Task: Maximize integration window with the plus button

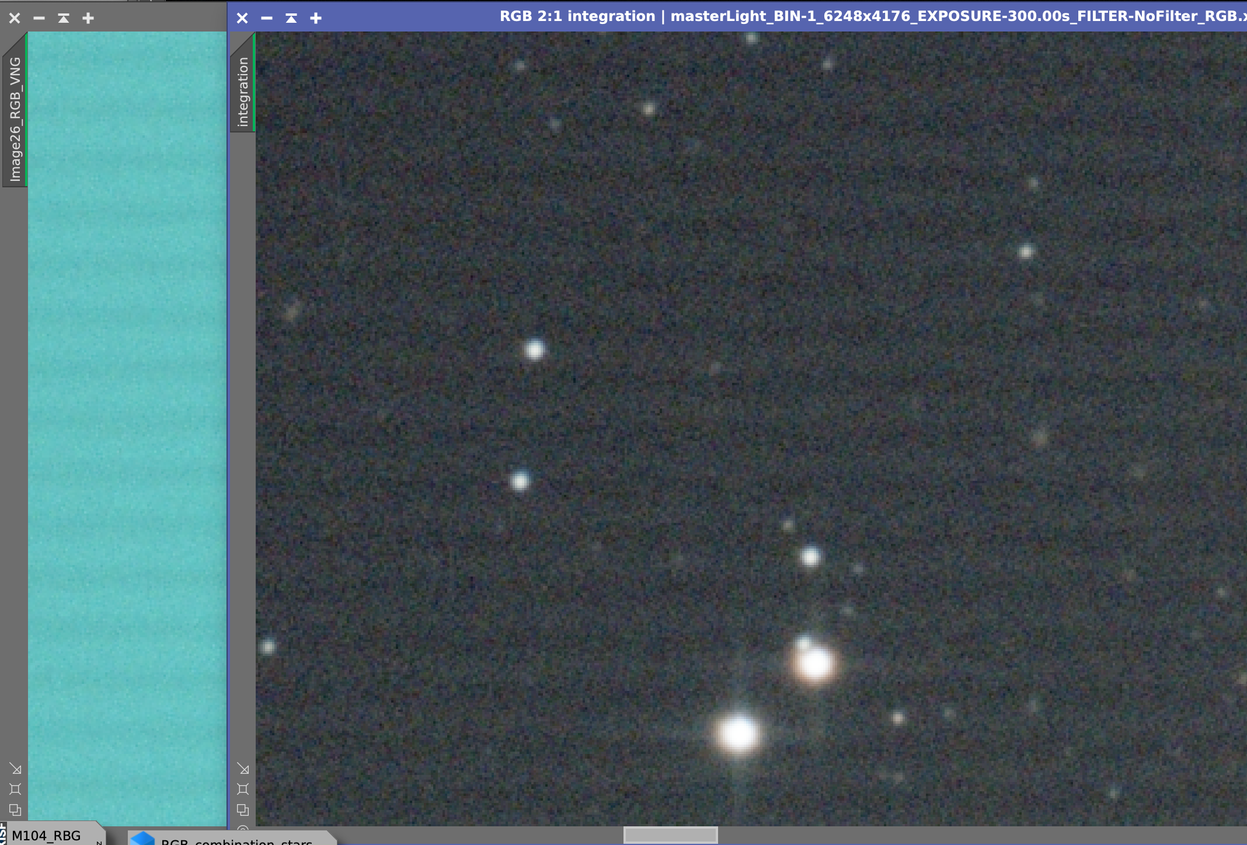Action: (316, 18)
